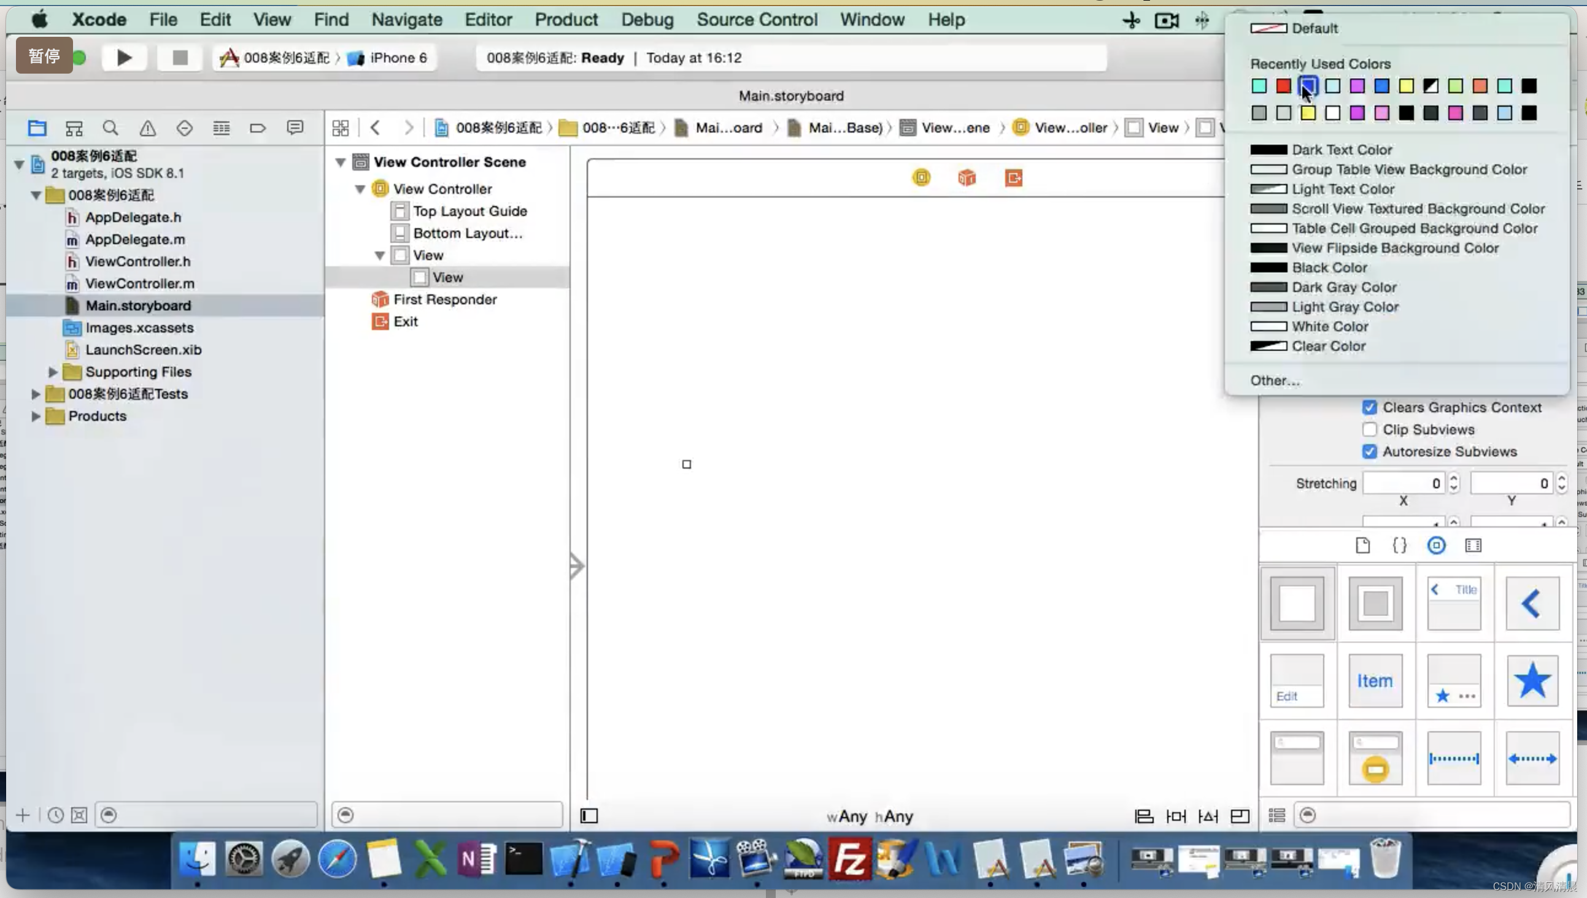Screen dimensions: 1587x898
Task: Click the Main.storyboard file in navigator
Action: tap(139, 305)
